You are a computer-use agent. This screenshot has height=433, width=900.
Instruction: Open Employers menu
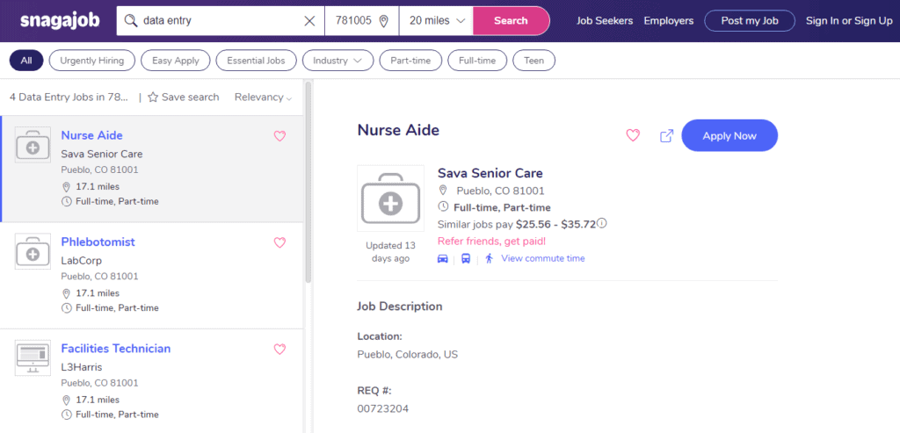click(669, 21)
